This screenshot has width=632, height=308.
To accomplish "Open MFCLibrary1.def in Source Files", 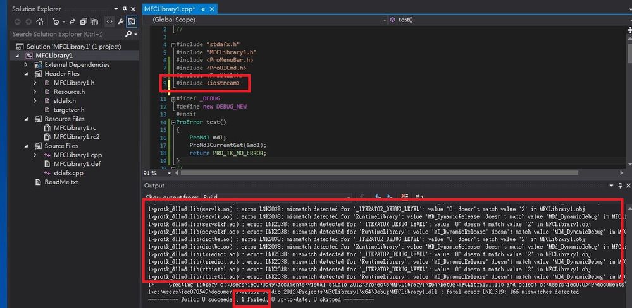I will point(77,163).
